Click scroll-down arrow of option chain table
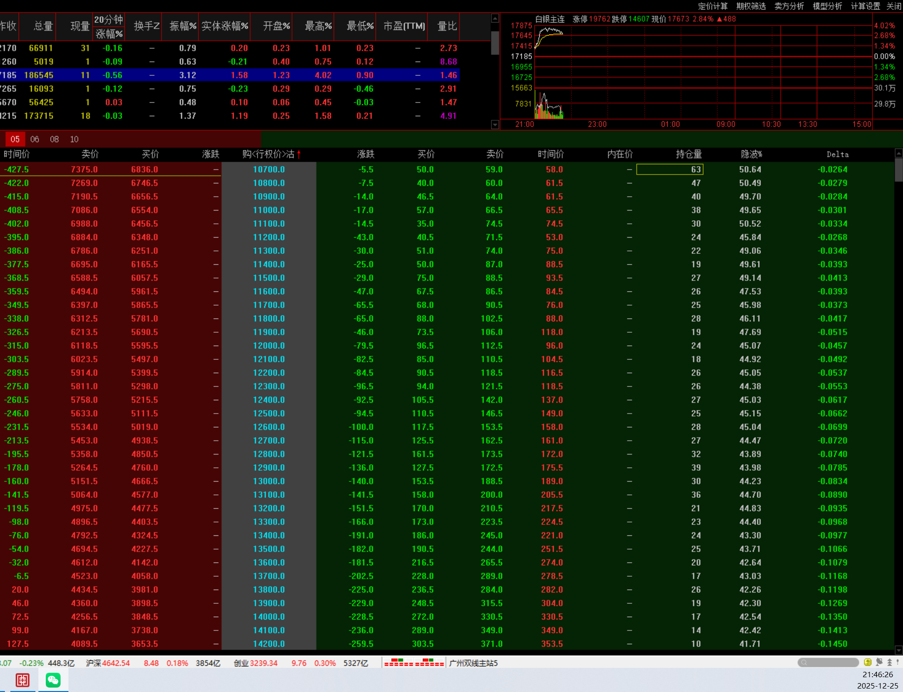 tap(899, 650)
